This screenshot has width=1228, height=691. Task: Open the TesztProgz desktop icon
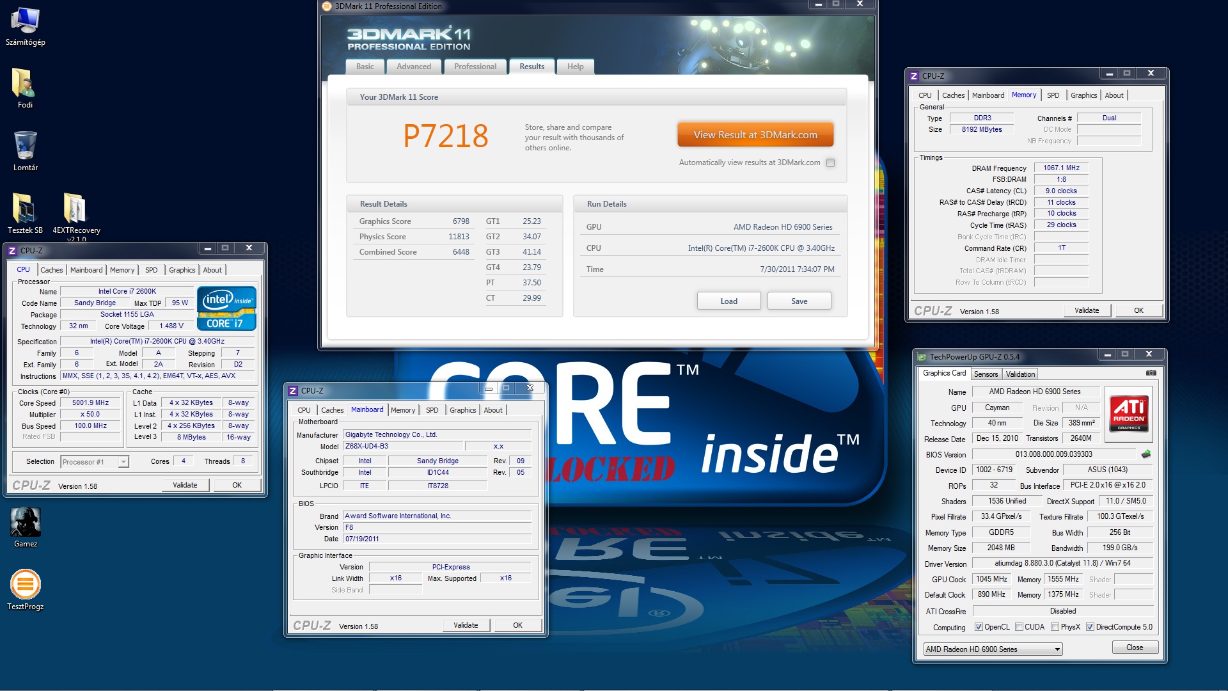[x=25, y=584]
